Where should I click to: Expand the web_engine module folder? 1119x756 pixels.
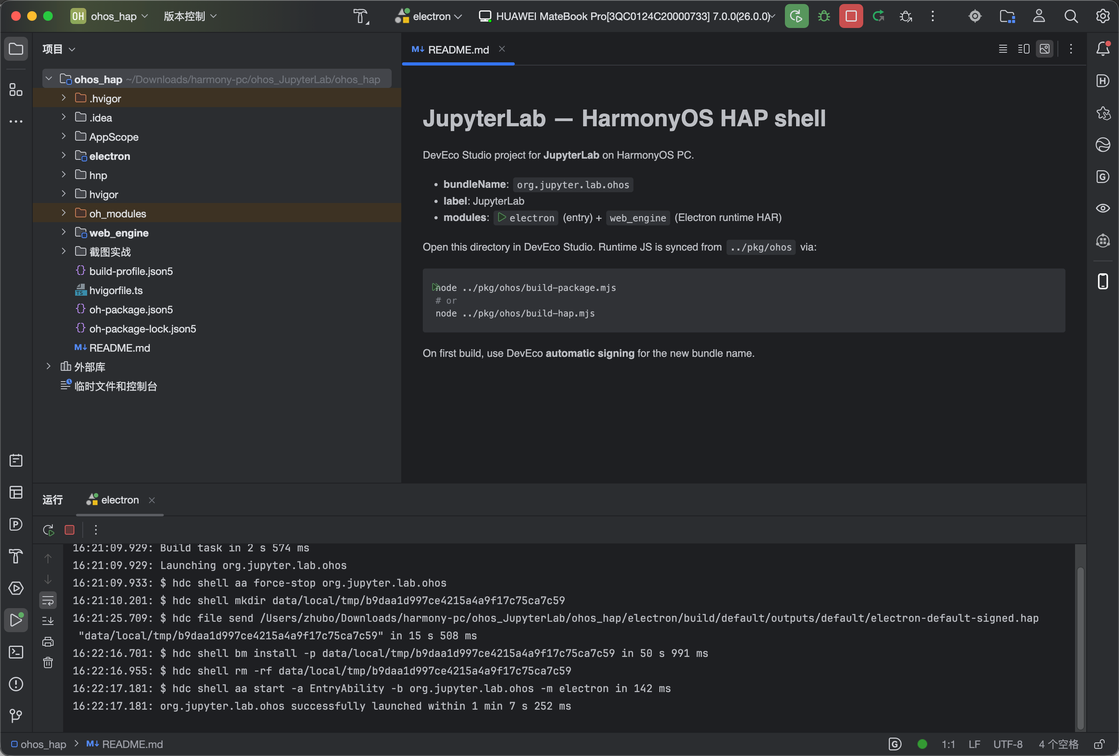point(64,233)
